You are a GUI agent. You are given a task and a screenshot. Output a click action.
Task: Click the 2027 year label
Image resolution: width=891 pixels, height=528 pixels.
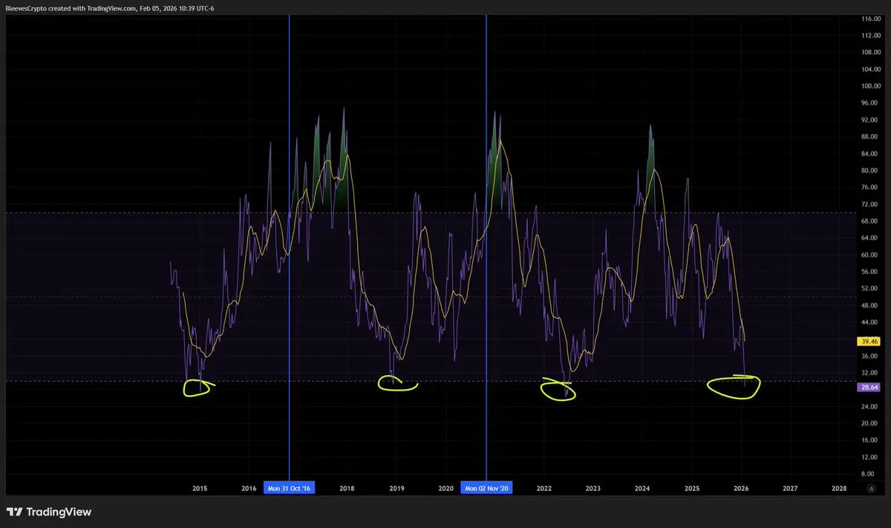pyautogui.click(x=790, y=489)
